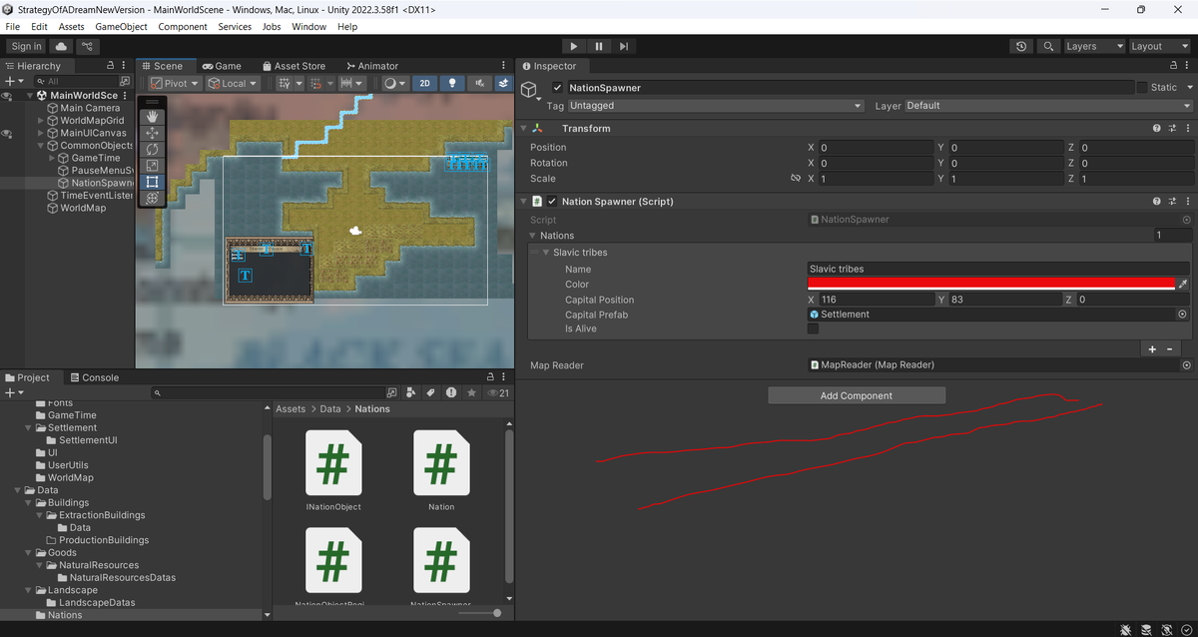Open the Pivot handle position dropdown

tap(175, 84)
